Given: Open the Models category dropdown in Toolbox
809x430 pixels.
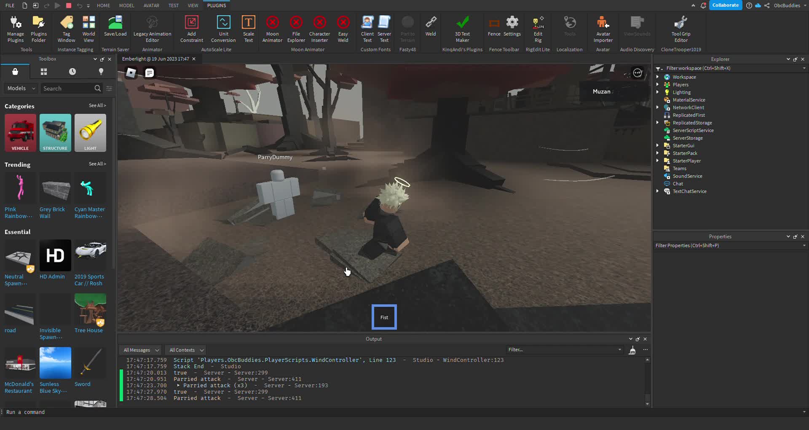Looking at the screenshot, I should 20,88.
